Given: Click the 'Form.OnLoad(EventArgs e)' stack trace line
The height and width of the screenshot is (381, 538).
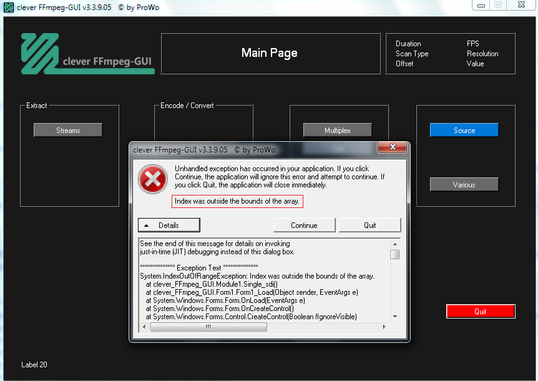Looking at the screenshot, I should click(225, 300).
